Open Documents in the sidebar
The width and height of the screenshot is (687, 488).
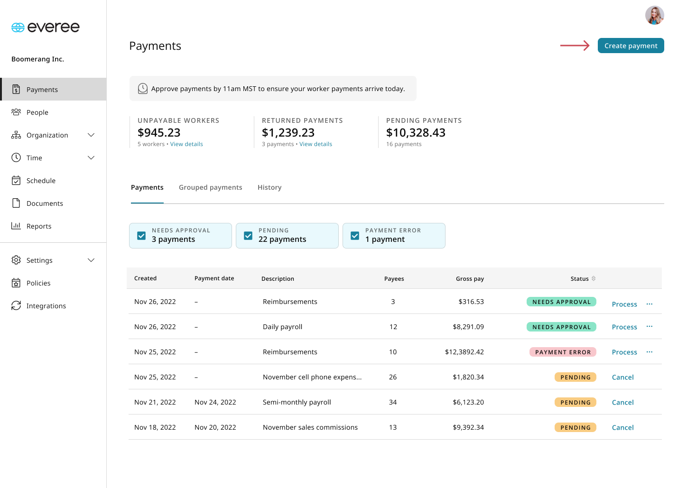pos(53,203)
